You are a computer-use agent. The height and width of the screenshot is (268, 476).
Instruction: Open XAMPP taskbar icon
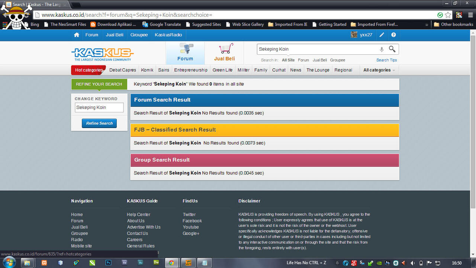tap(44, 263)
